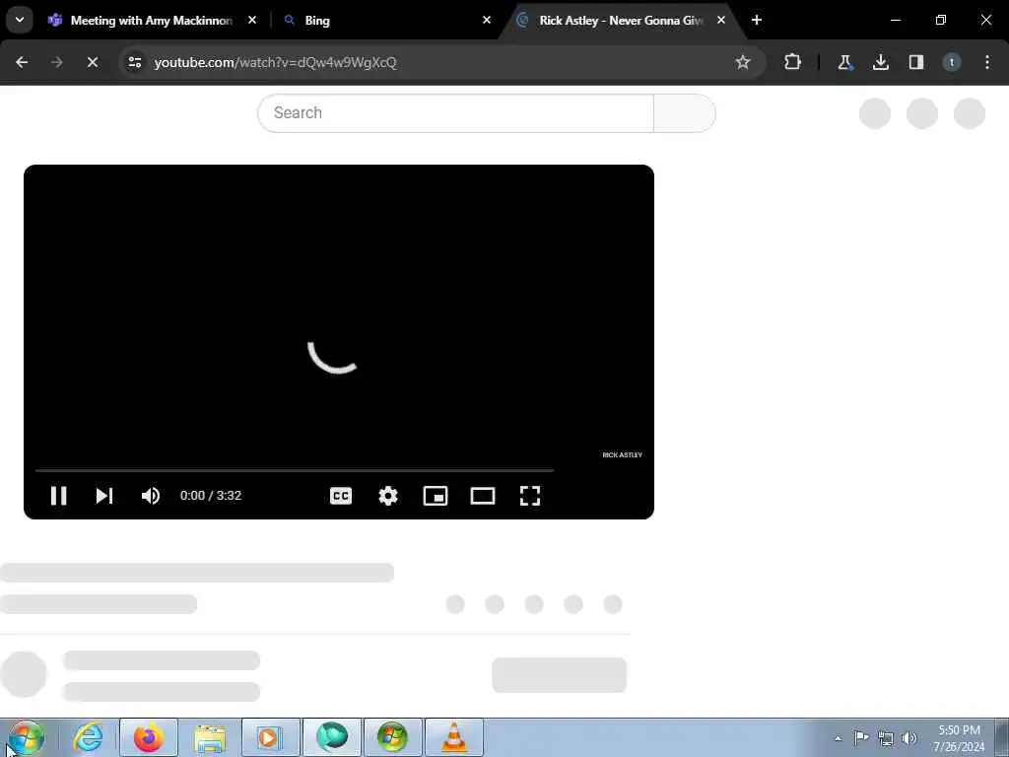The height and width of the screenshot is (757, 1009).
Task: Select the Rick Astley tab
Action: (x=621, y=21)
